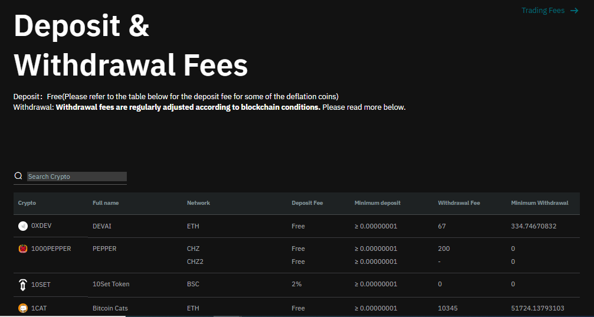This screenshot has width=594, height=317.
Task: Click the arrow beside Trading Fees
Action: click(x=574, y=11)
